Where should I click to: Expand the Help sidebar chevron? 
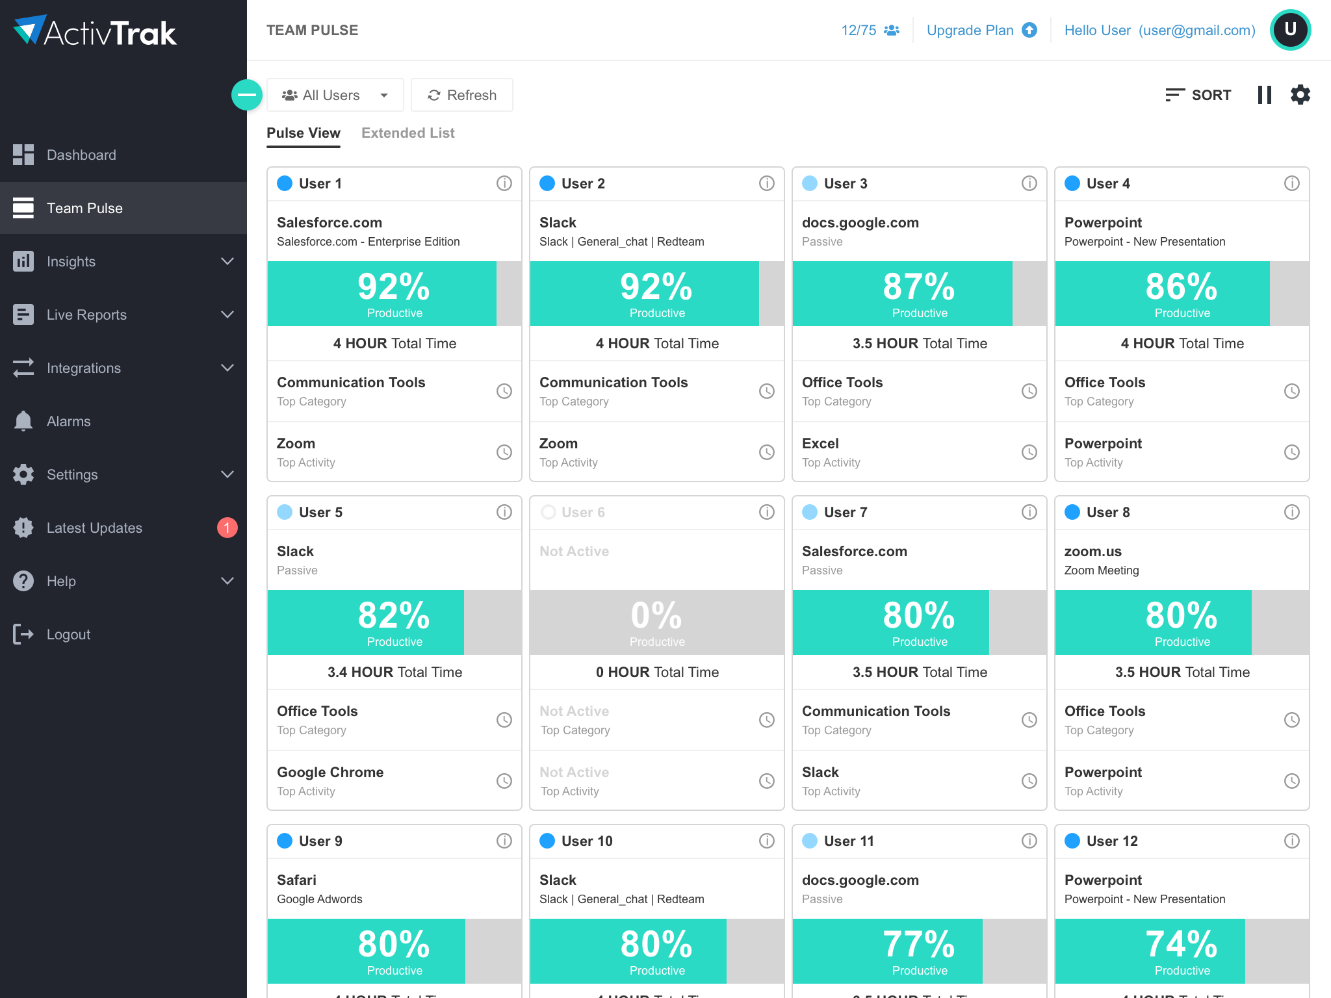(227, 581)
